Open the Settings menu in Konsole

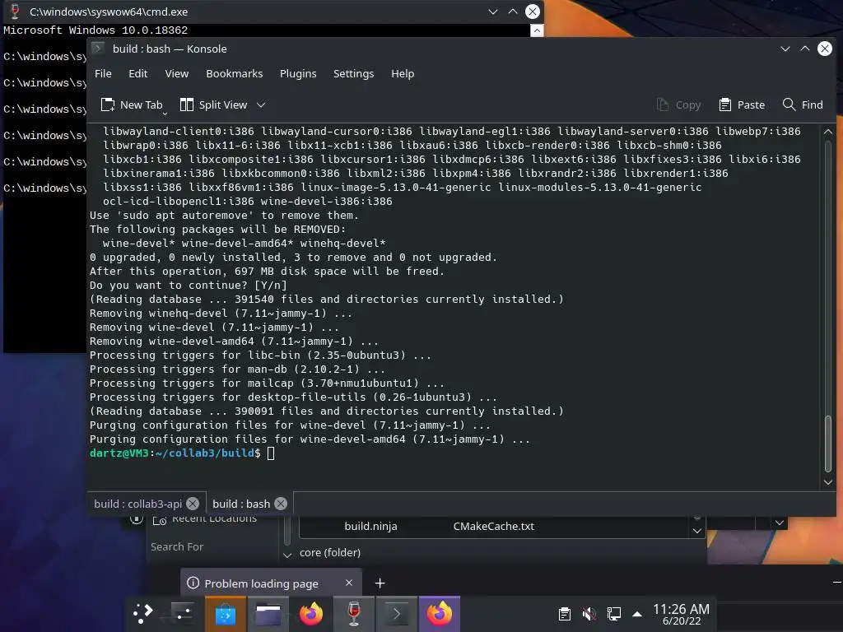point(353,73)
